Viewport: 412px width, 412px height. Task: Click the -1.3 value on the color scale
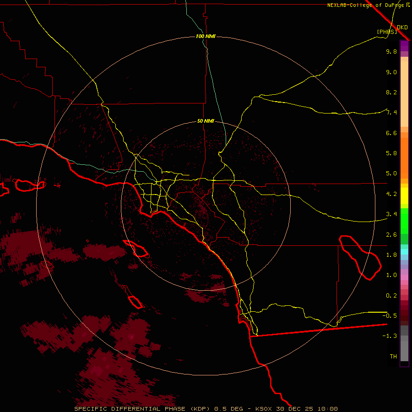[x=390, y=336]
